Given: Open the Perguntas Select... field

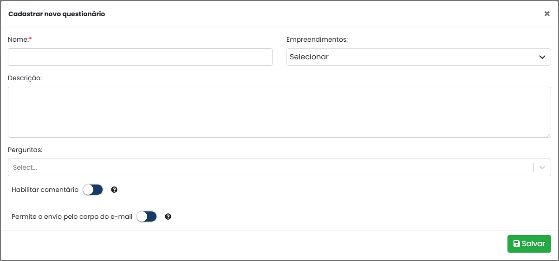Looking at the screenshot, I should pos(279,167).
